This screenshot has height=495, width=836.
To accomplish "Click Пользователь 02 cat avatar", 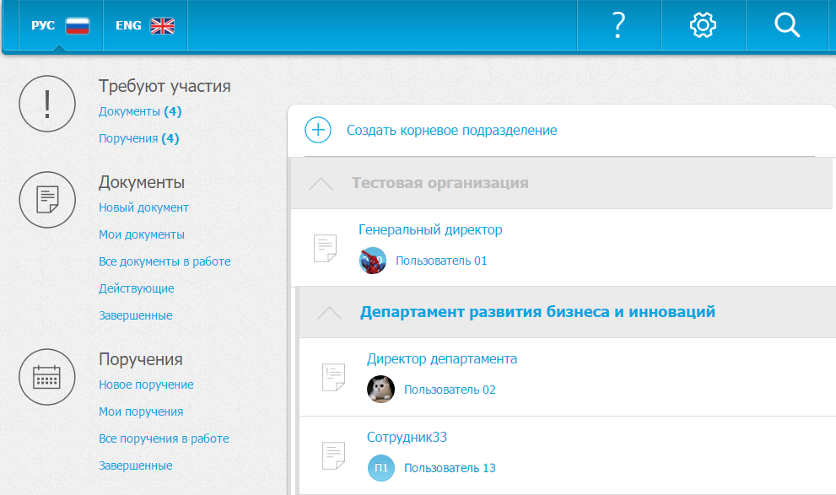I will (x=381, y=390).
